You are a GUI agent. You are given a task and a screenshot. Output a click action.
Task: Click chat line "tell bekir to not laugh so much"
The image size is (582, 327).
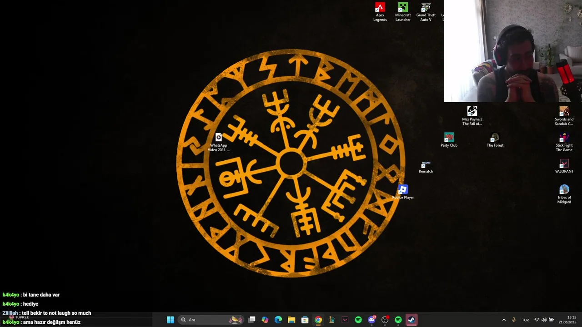click(x=56, y=313)
